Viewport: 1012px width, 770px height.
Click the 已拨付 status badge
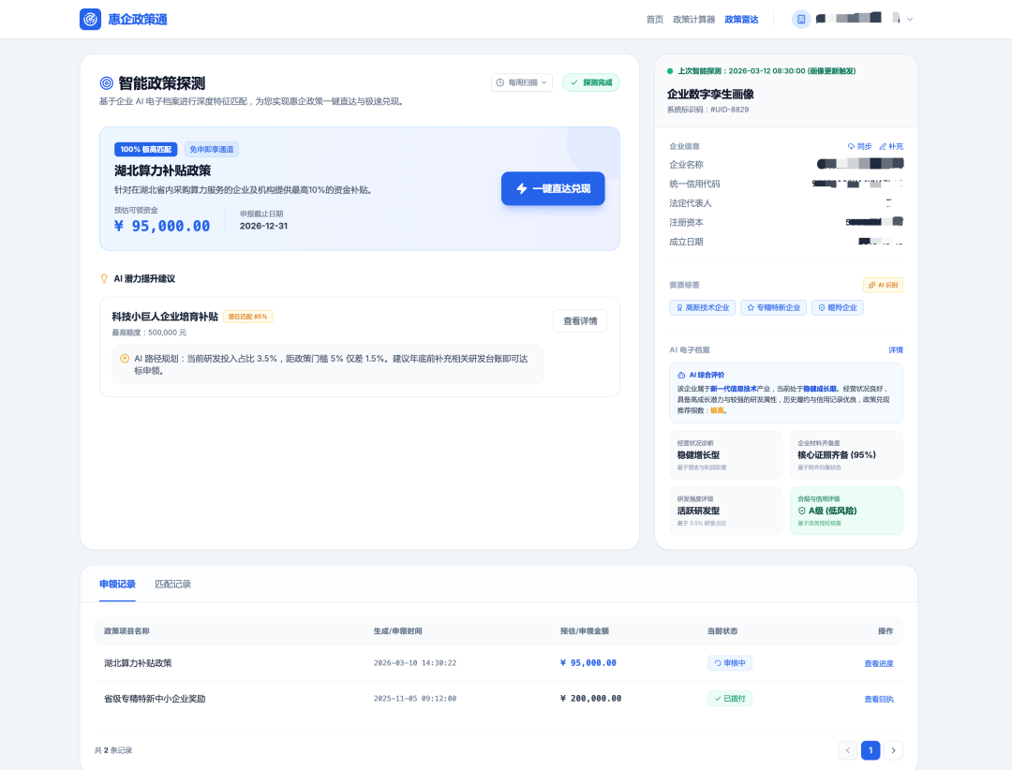point(729,699)
